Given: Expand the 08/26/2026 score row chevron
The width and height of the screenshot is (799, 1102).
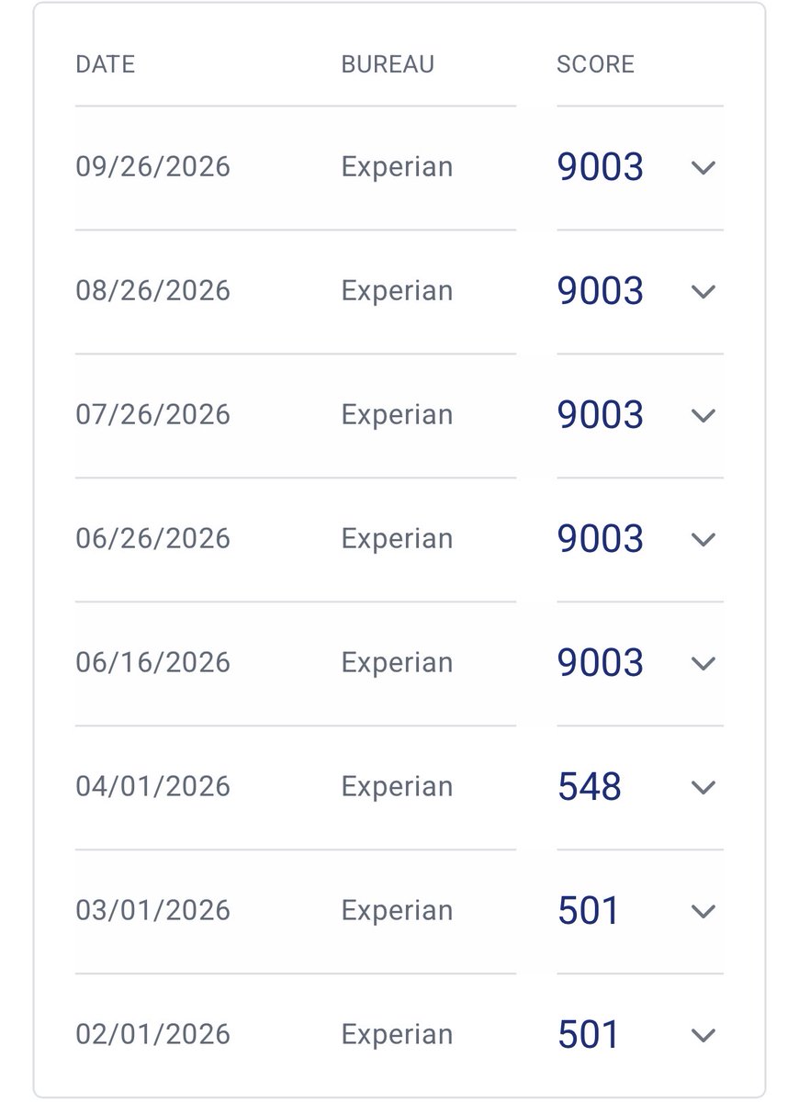Looking at the screenshot, I should coord(703,292).
